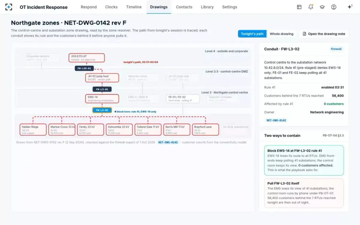
Task: Select the Marlow Cross 33 kV substation
Action: pyautogui.click(x=62, y=129)
